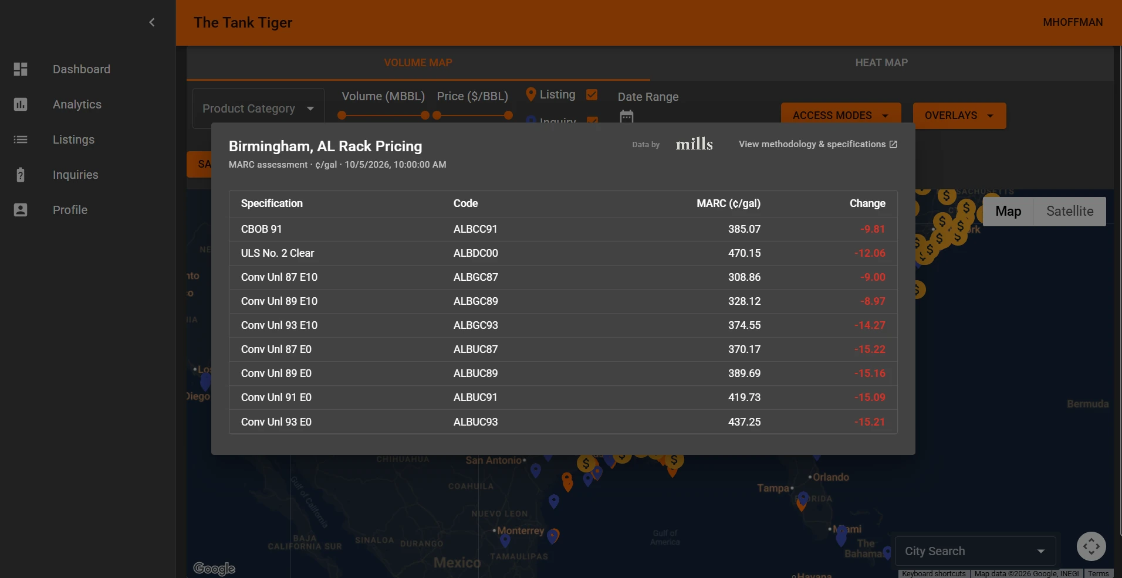The image size is (1122, 578).
Task: Open Analytics chart icon in sidebar
Action: 21,104
